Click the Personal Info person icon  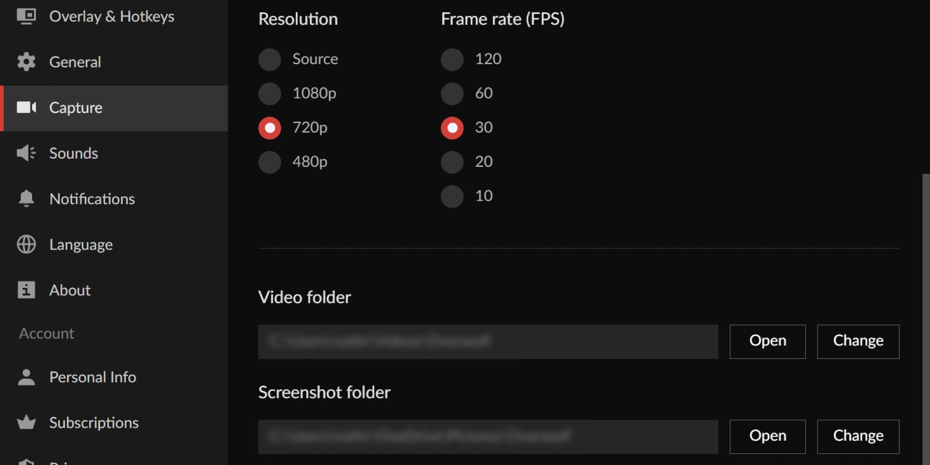pyautogui.click(x=26, y=377)
